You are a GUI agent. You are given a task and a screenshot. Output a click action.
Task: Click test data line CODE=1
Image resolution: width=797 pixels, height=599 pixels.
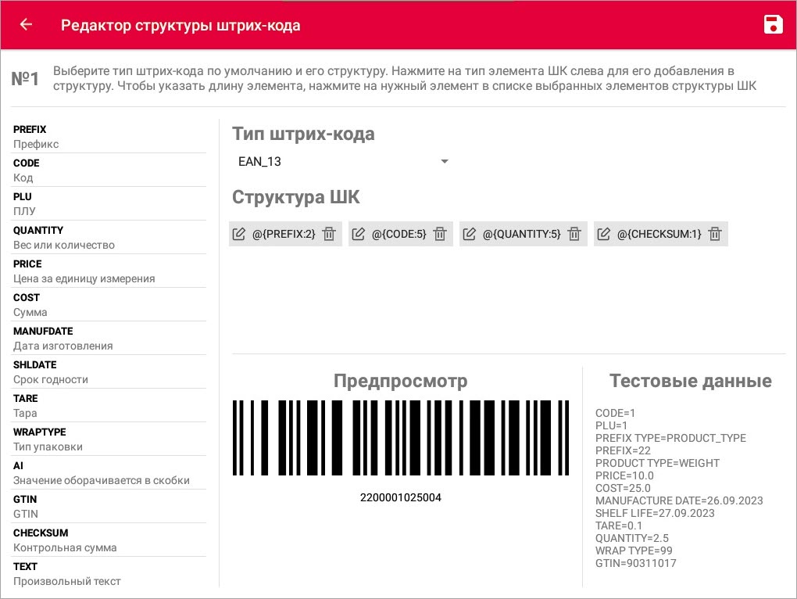615,413
